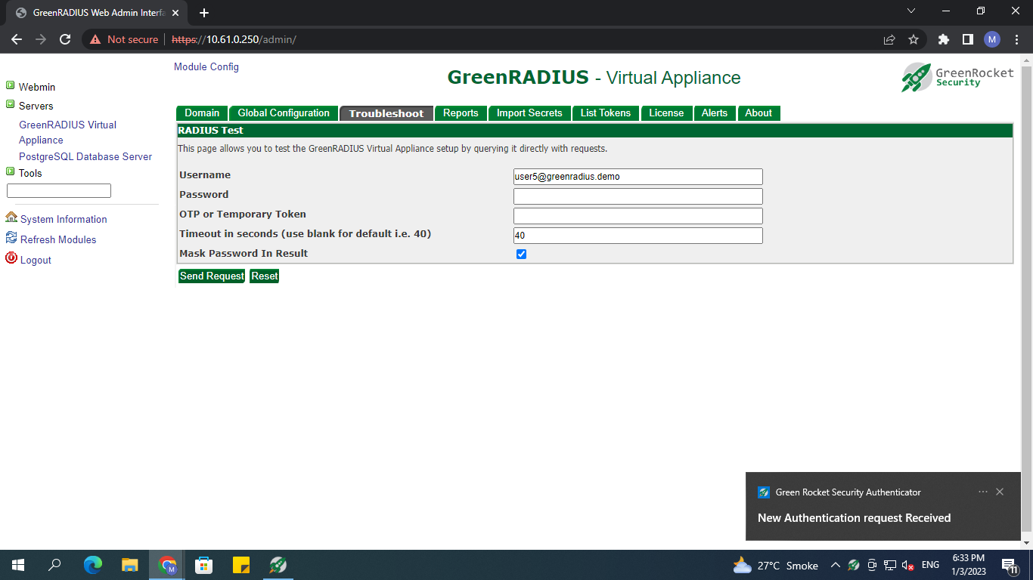Go to the Import Secrets tab

pyautogui.click(x=529, y=113)
